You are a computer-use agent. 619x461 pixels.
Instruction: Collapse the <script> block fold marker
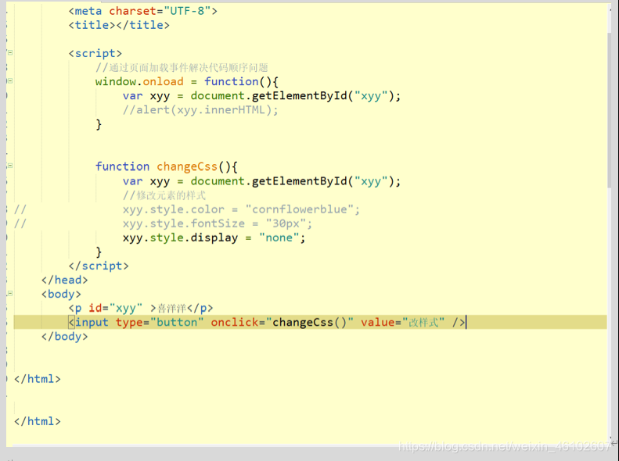[x=10, y=52]
